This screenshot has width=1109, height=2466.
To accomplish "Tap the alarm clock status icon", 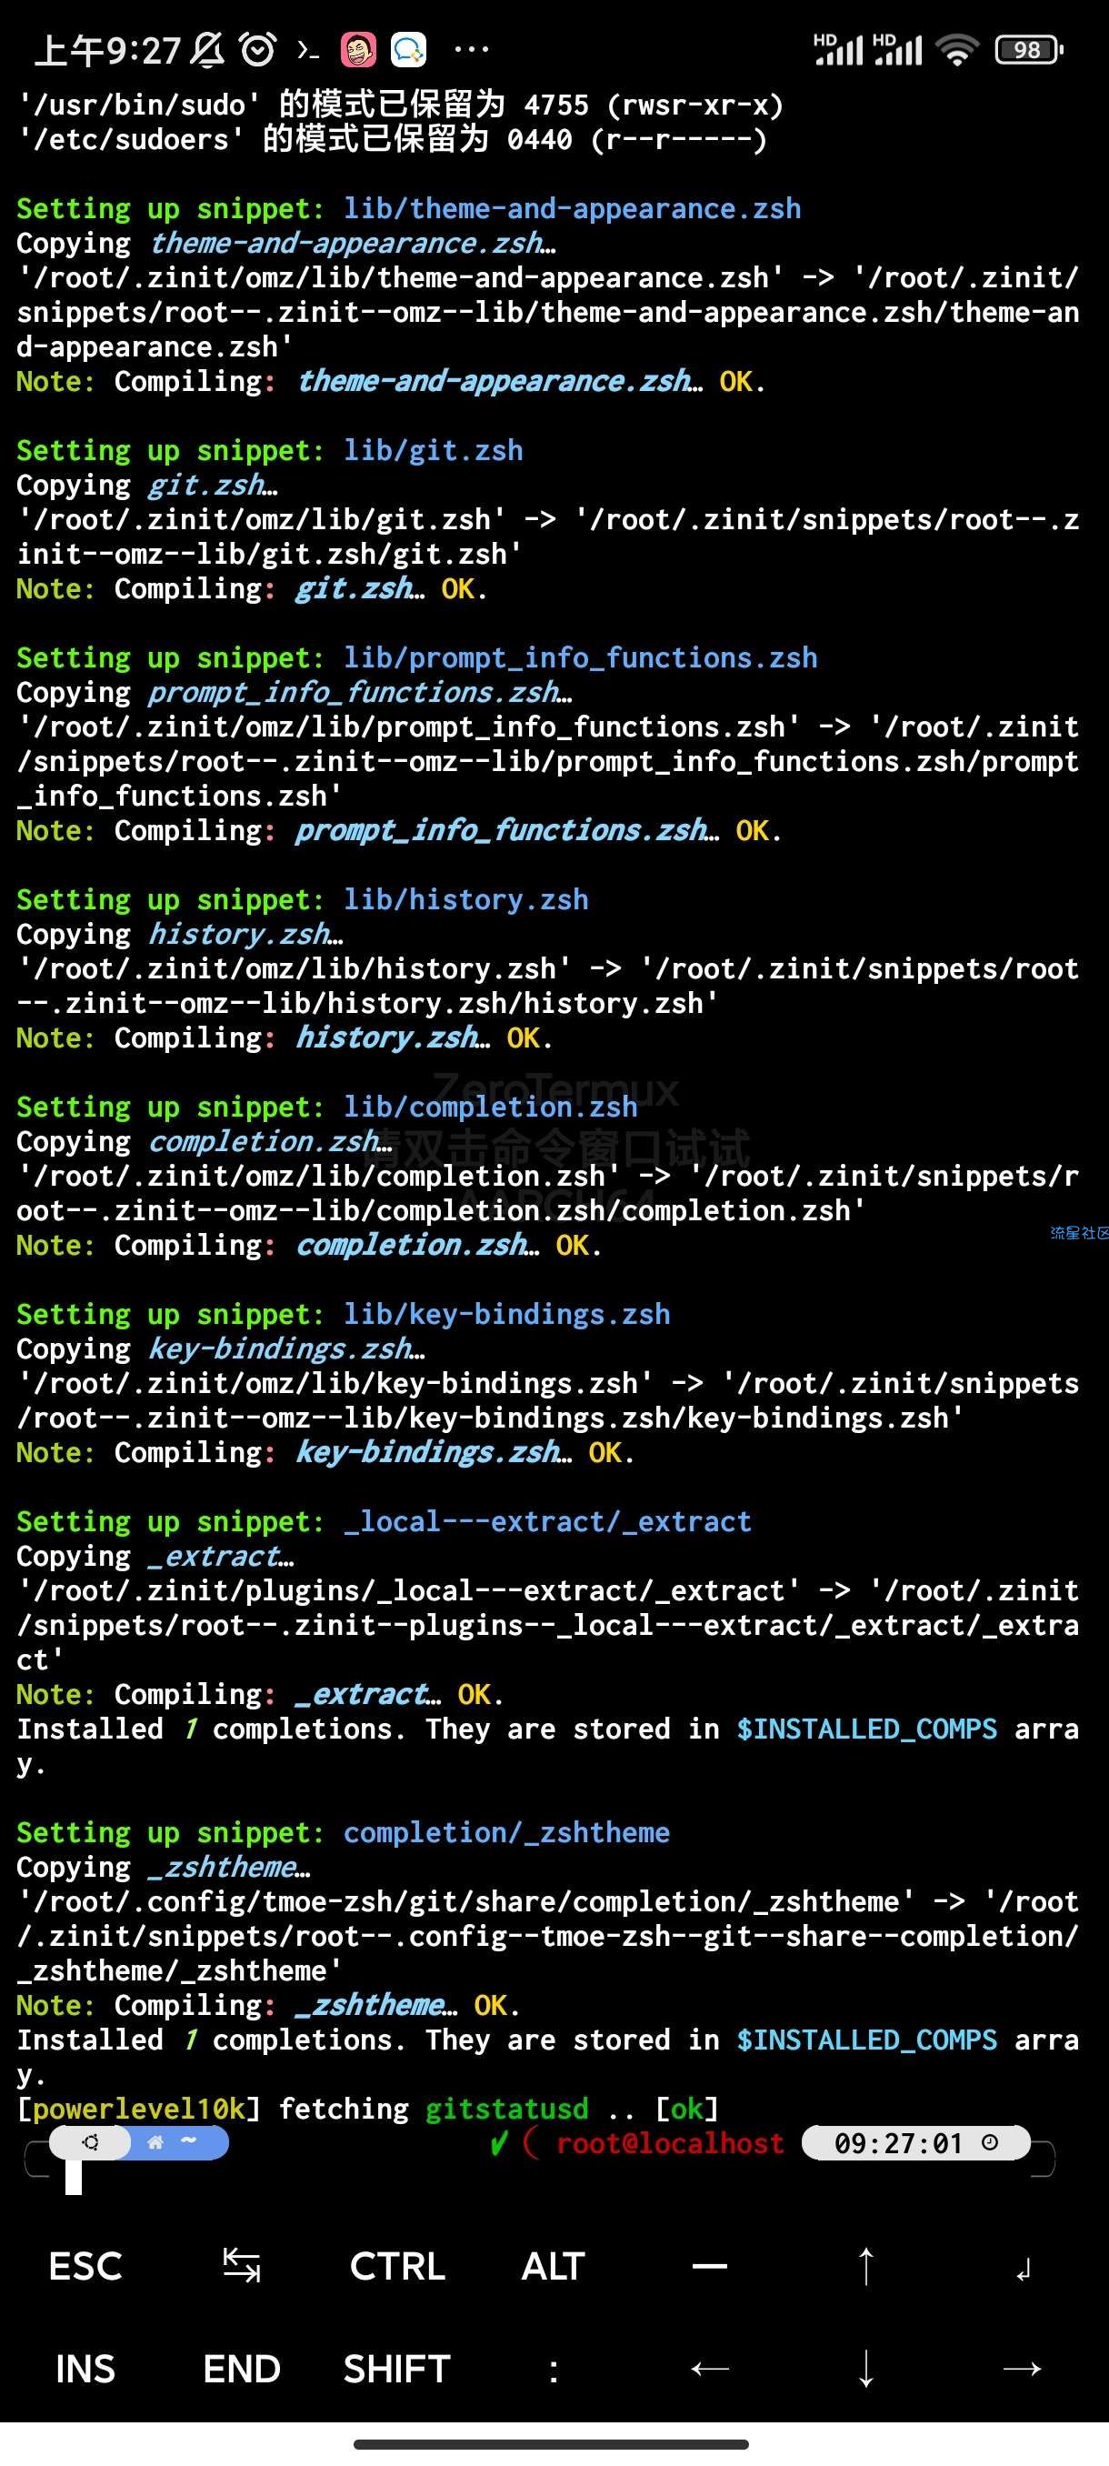I will (257, 49).
